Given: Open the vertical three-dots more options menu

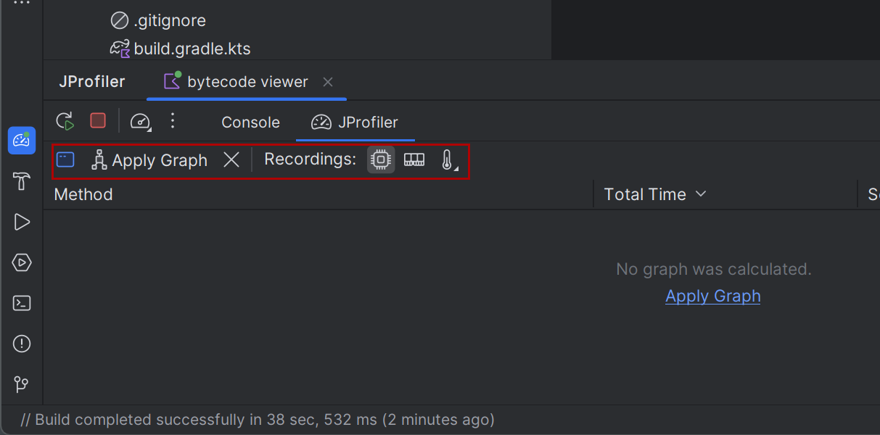Looking at the screenshot, I should coord(172,120).
